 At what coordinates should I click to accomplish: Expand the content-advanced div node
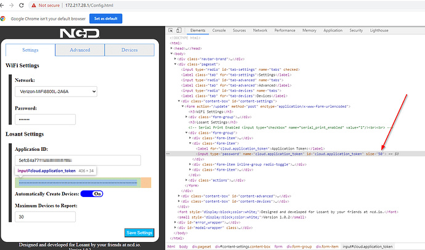tap(179, 196)
